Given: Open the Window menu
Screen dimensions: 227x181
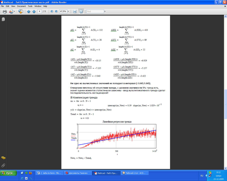Looking at the screenshot, I should pyautogui.click(x=38, y=6).
